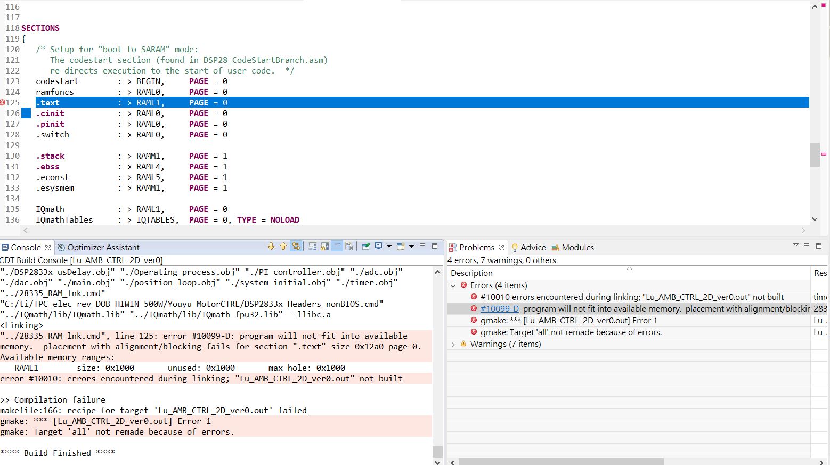Viewport: 830px width, 465px height.
Task: Click the Open Console icon
Action: pyautogui.click(x=401, y=246)
